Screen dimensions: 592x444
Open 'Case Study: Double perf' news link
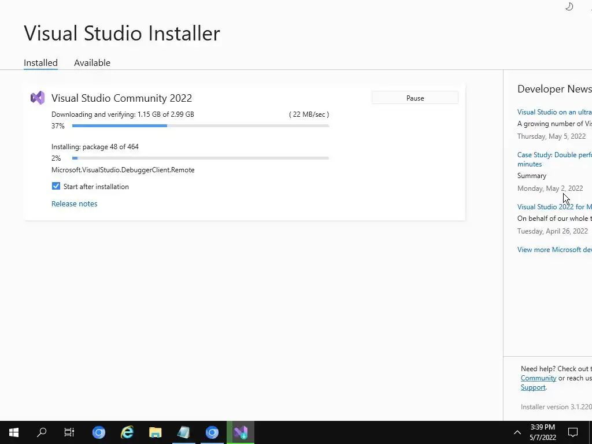tap(554, 160)
